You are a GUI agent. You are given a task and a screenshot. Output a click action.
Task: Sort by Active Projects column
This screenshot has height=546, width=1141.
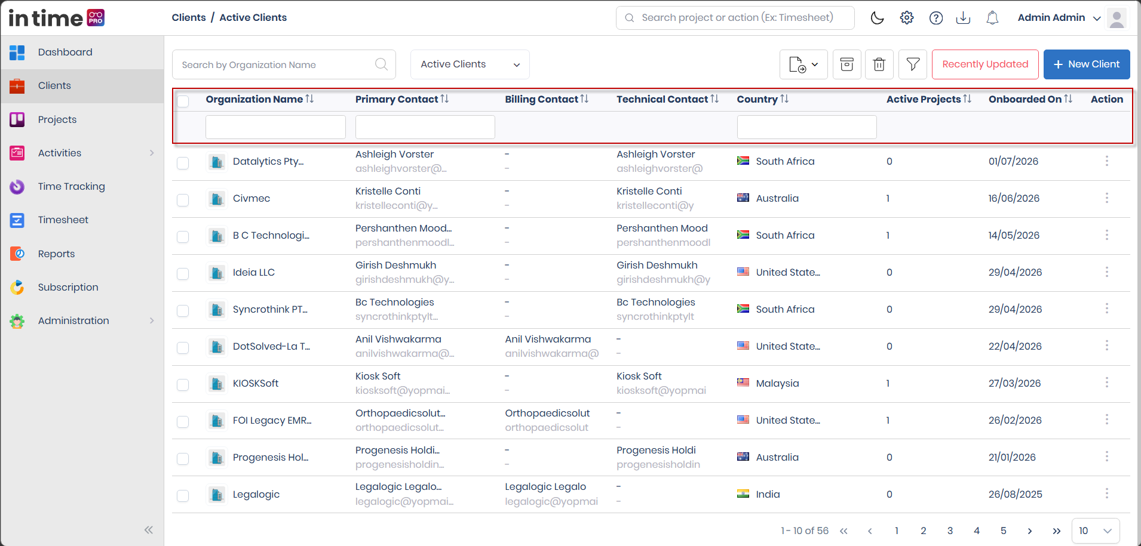coord(967,99)
